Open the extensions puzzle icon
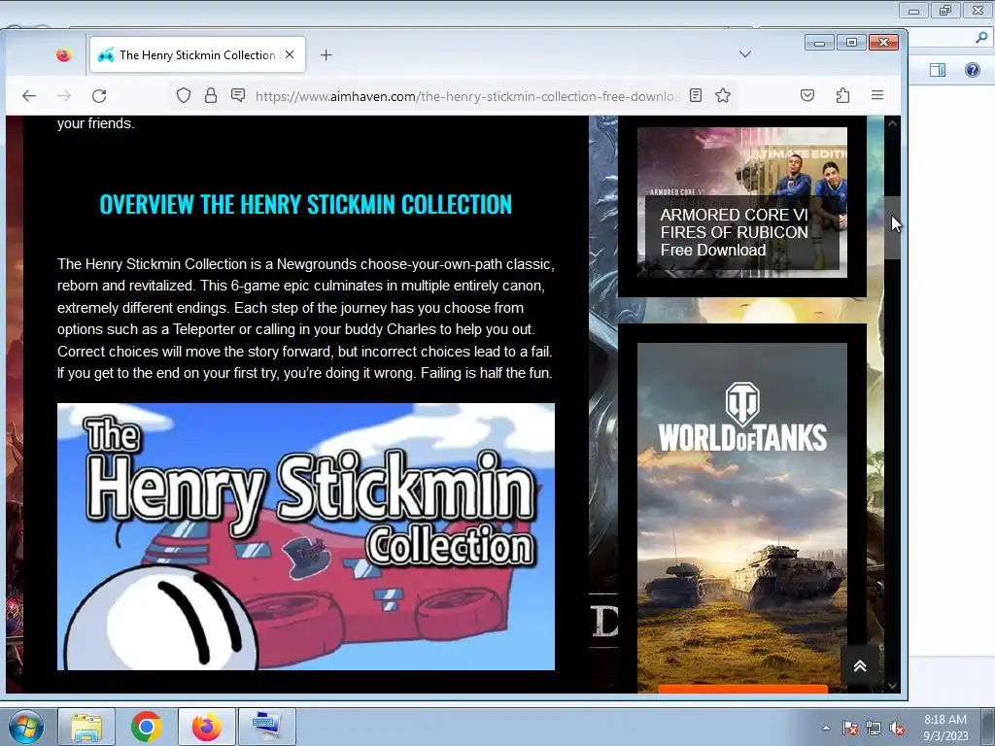Viewport: 995px width, 746px height. [842, 96]
